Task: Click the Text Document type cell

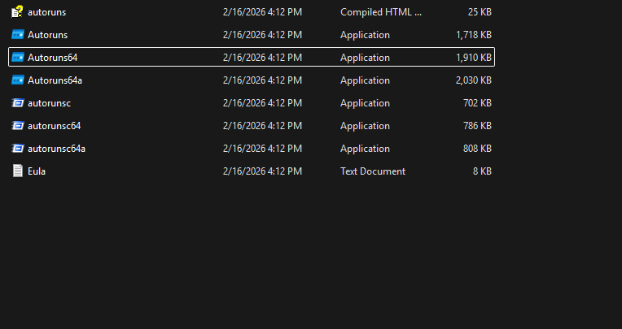Action: (373, 171)
